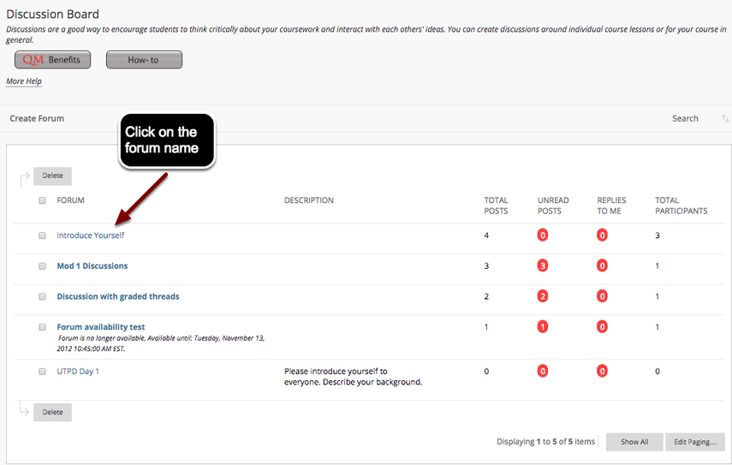Click the QM Benefits button
Image resolution: width=732 pixels, height=465 pixels.
(x=53, y=60)
